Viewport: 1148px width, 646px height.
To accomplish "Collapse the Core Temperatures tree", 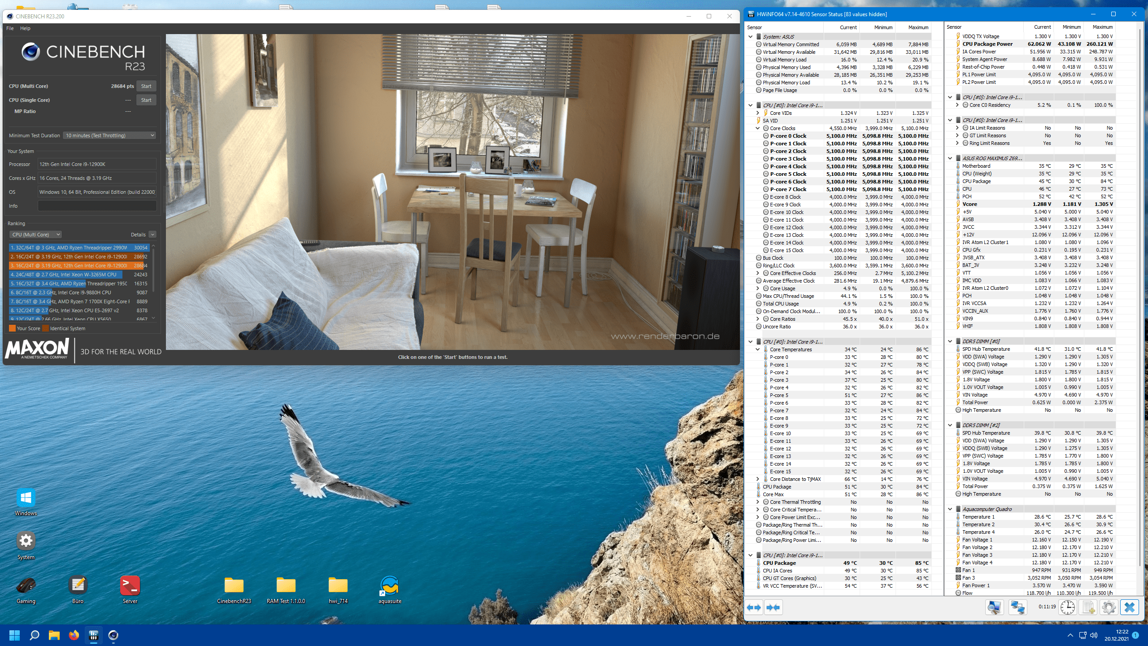I will pos(758,349).
